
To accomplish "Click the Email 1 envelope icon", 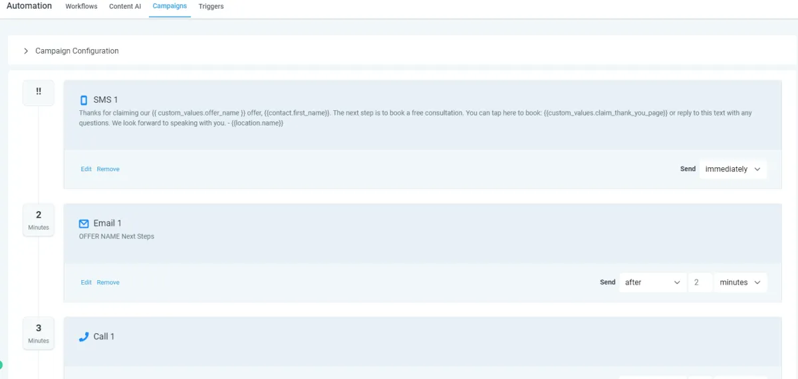I will point(84,224).
